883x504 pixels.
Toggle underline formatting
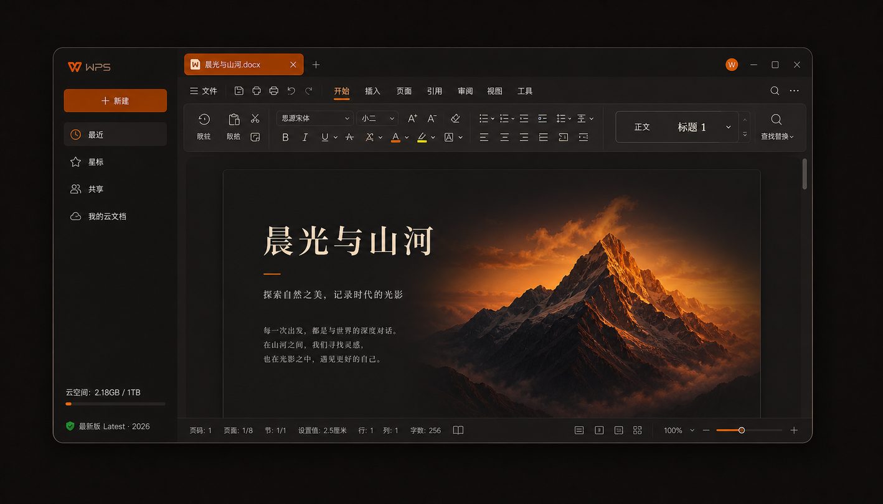[x=324, y=137]
